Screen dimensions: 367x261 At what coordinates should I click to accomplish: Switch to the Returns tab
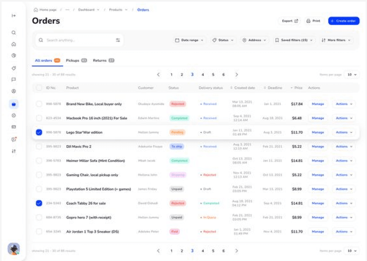[x=104, y=61]
